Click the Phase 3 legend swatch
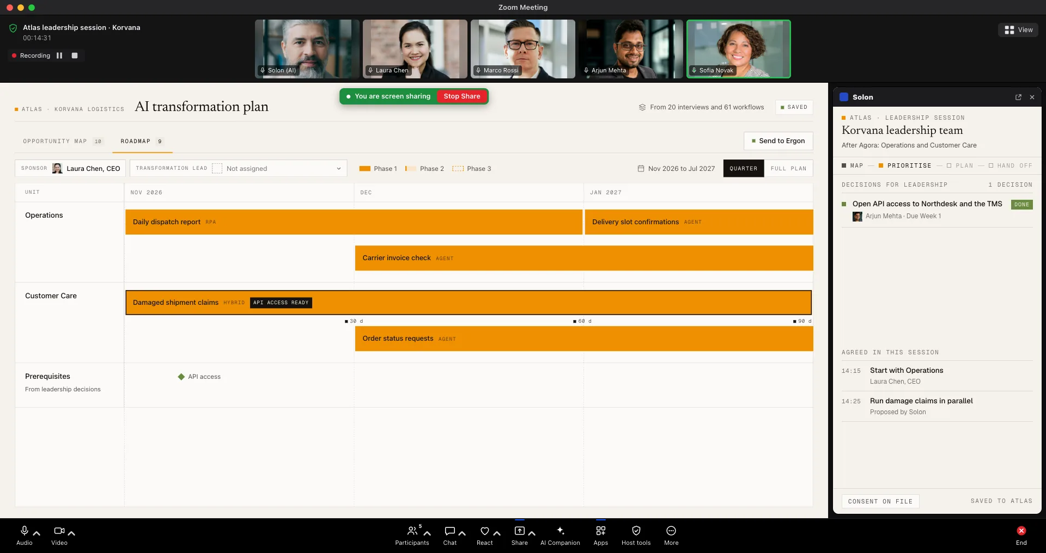 click(458, 169)
